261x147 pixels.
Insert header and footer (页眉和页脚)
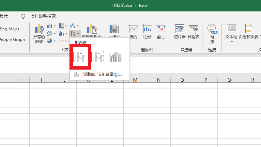pyautogui.click(x=249, y=32)
